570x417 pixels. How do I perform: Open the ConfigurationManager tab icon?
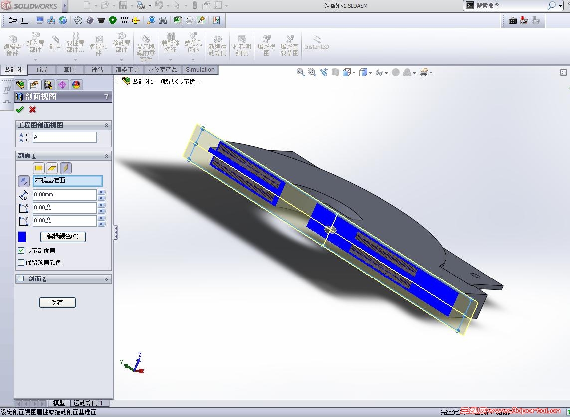pos(48,85)
